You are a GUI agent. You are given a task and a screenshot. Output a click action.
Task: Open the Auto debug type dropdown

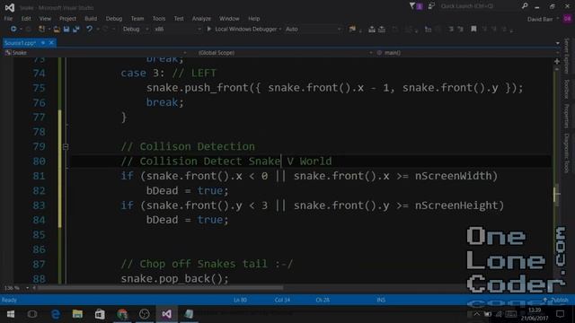tap(314, 29)
